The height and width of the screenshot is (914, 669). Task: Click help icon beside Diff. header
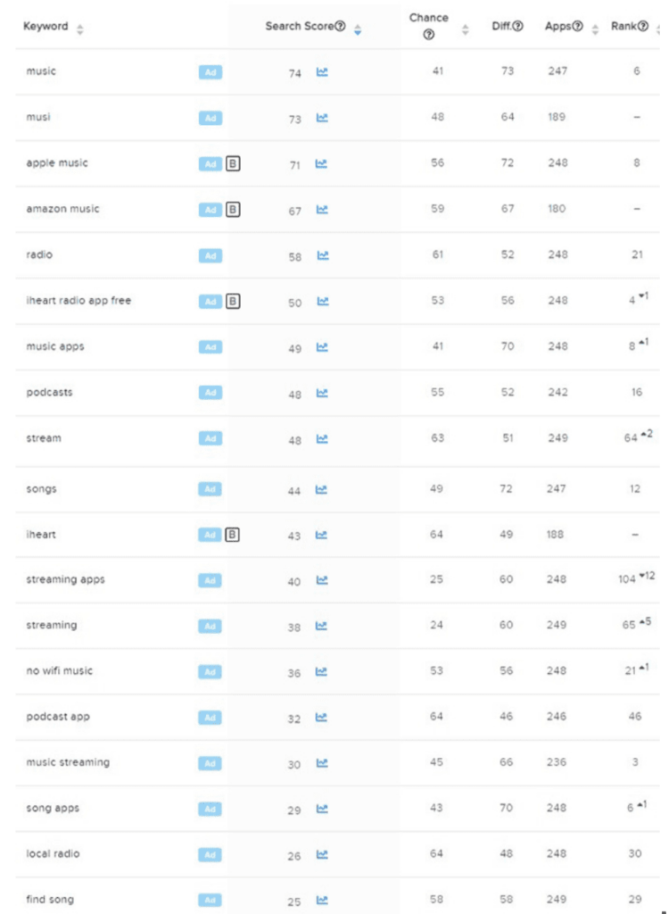[517, 26]
